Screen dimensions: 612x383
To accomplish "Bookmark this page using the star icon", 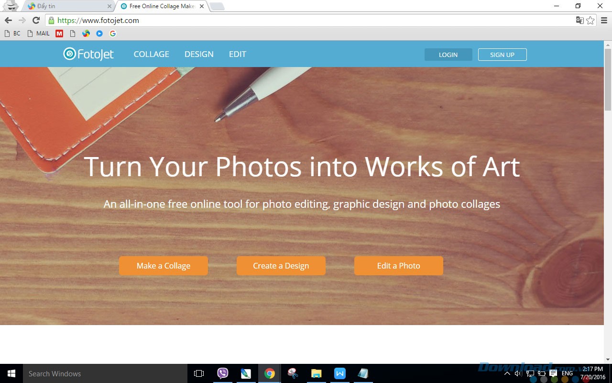I will pos(591,21).
